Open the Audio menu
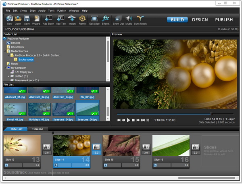The image size is (242, 184). (x=42, y=10)
